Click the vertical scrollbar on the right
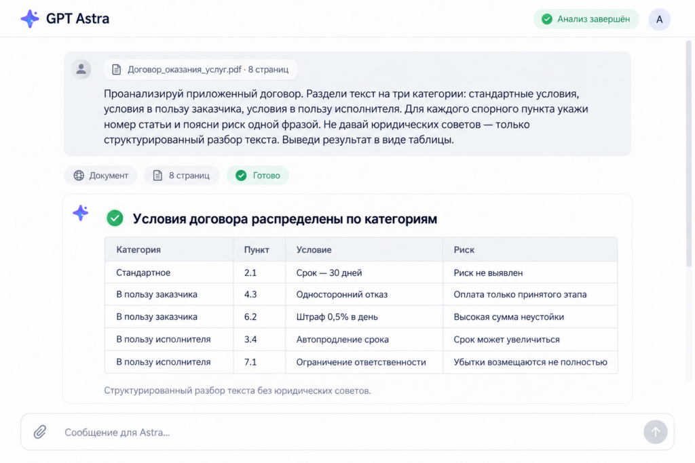The image size is (695, 463). pos(688,153)
